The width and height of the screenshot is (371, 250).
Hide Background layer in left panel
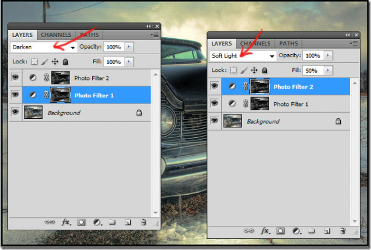(15, 111)
